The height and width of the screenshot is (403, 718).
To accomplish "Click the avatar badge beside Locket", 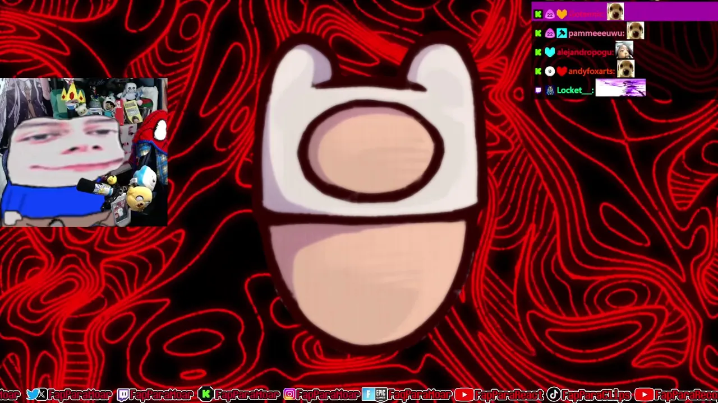I will pyautogui.click(x=550, y=90).
